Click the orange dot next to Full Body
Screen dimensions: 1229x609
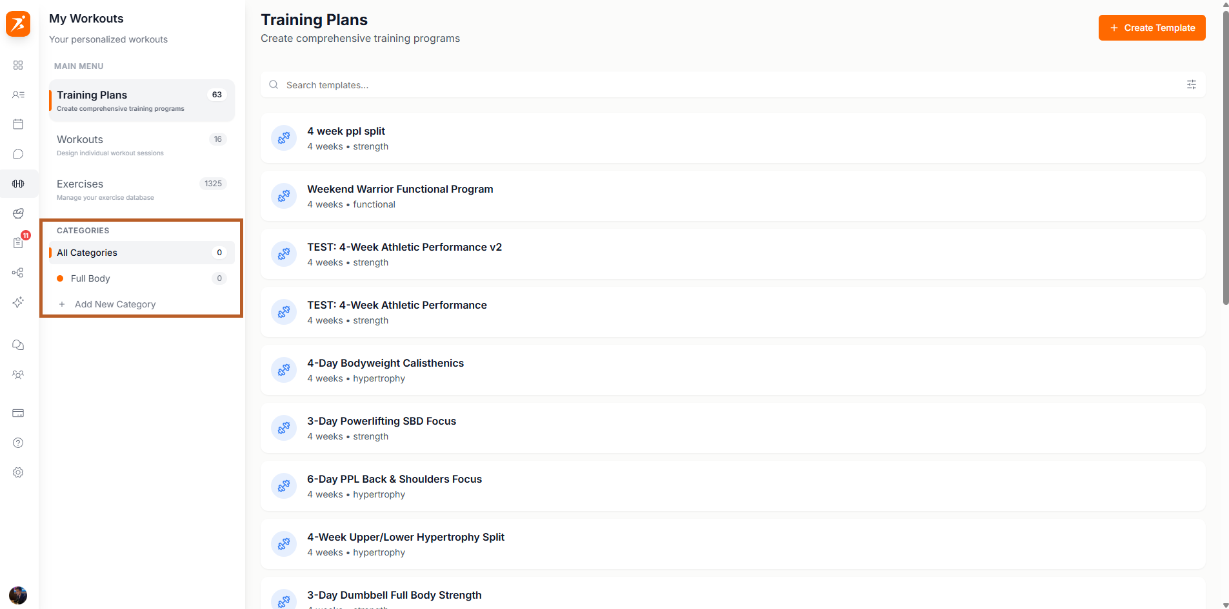click(60, 278)
